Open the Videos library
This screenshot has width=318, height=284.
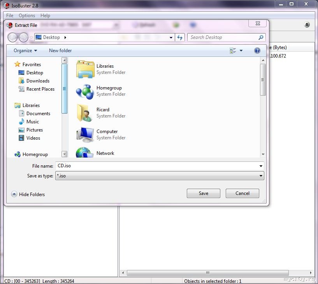click(x=33, y=138)
